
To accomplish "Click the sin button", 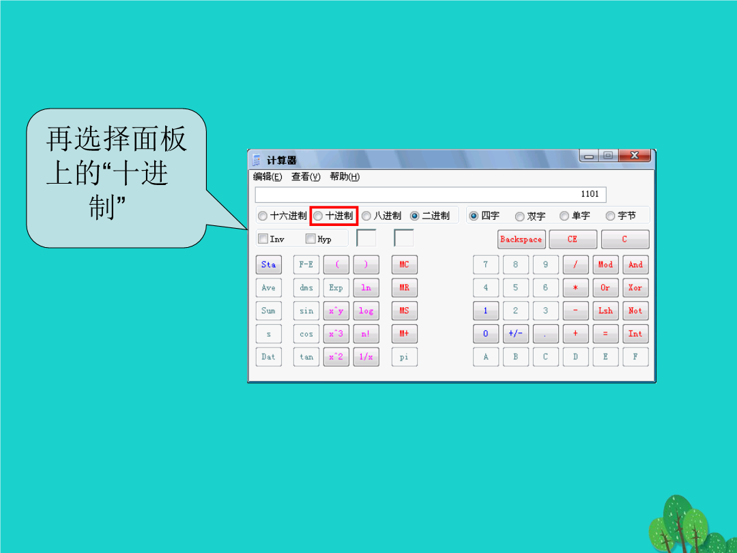I will tap(306, 311).
